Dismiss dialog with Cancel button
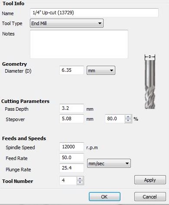169x205 pixels. pyautogui.click(x=150, y=197)
